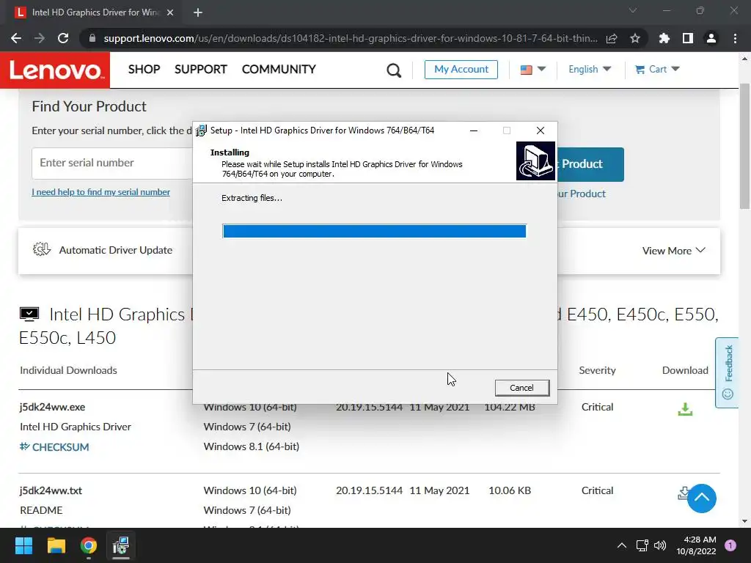This screenshot has width=751, height=563.
Task: Click the scroll-to-top blue arrow button
Action: coord(702,498)
